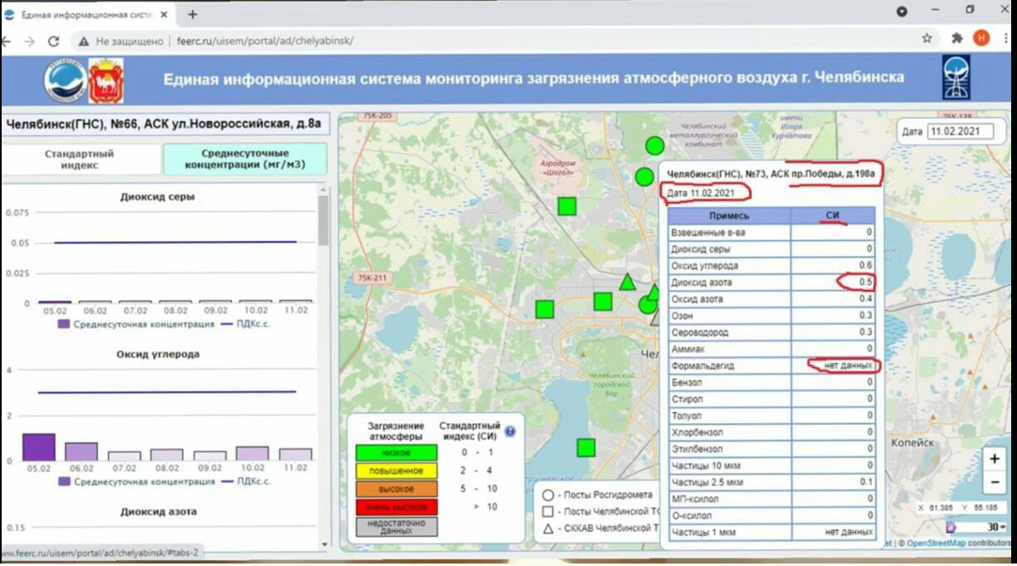The height and width of the screenshot is (566, 1017).
Task: Select the green circle marker beside the popup edge
Action: pyautogui.click(x=647, y=305)
